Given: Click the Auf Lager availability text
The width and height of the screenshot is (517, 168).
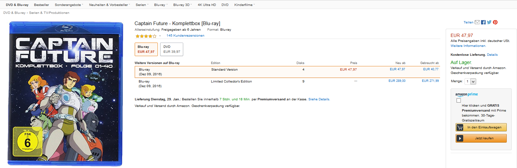Looking at the screenshot, I should 461,62.
